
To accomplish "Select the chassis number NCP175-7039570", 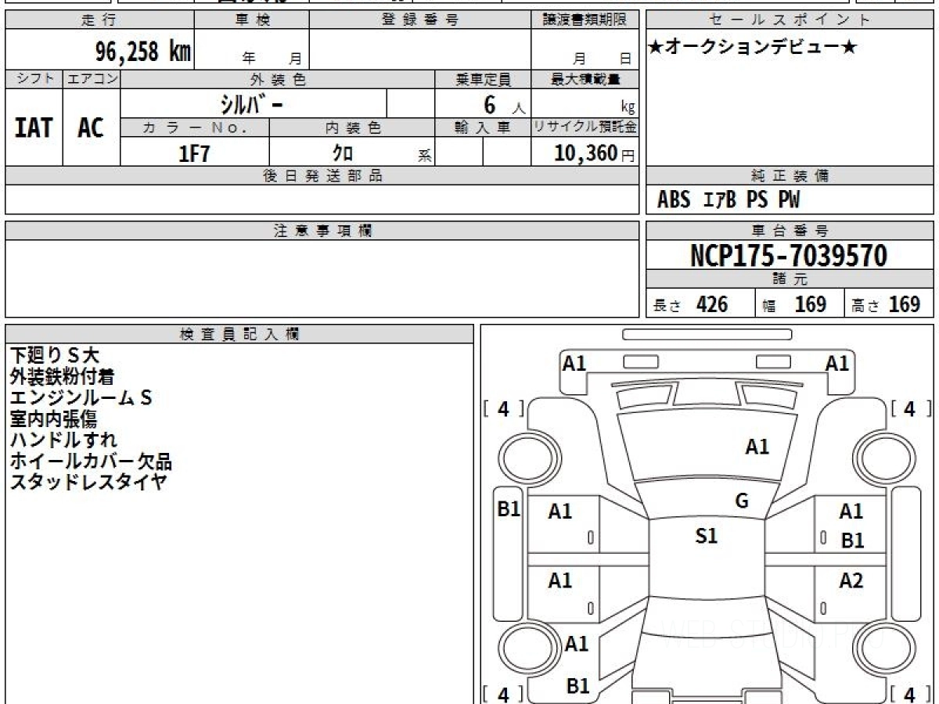I will [789, 256].
